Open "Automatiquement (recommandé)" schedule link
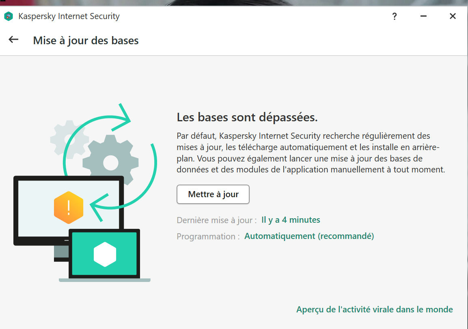 pos(309,236)
